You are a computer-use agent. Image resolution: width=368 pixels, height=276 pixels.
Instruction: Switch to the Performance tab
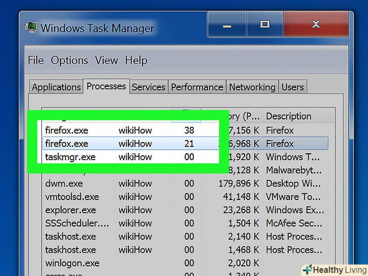point(197,87)
